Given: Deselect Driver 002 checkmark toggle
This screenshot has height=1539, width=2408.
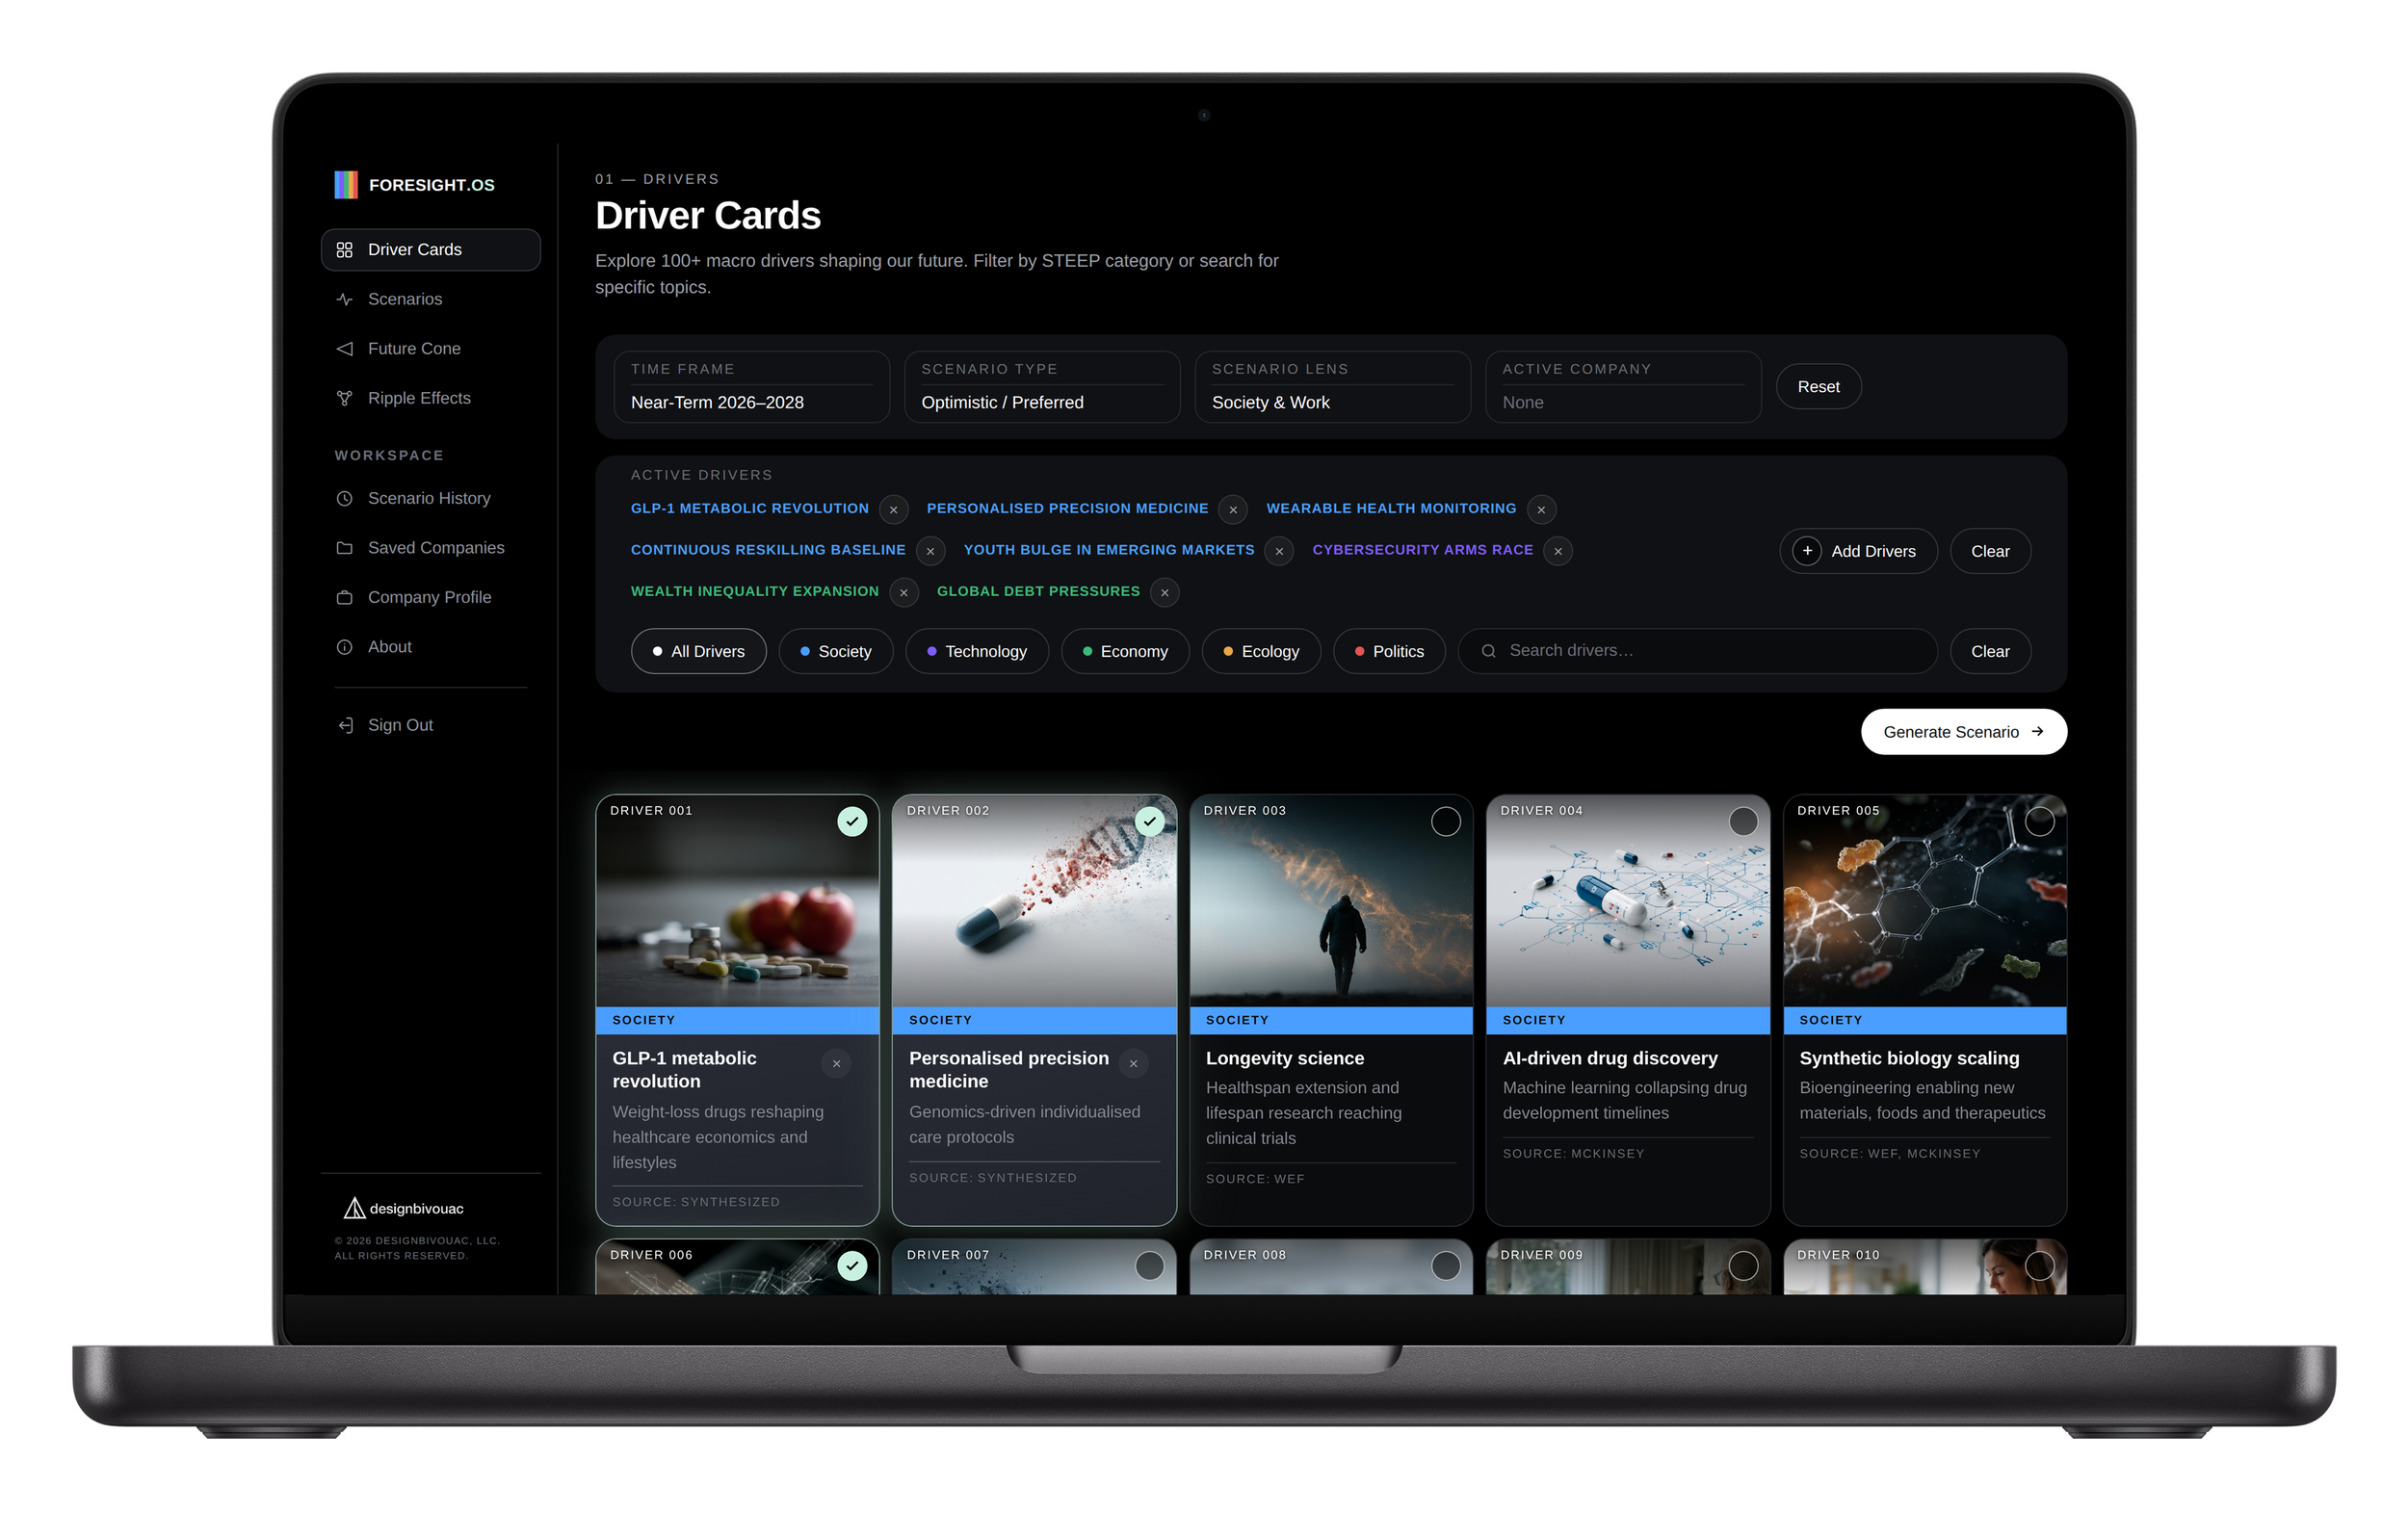Looking at the screenshot, I should [1149, 822].
